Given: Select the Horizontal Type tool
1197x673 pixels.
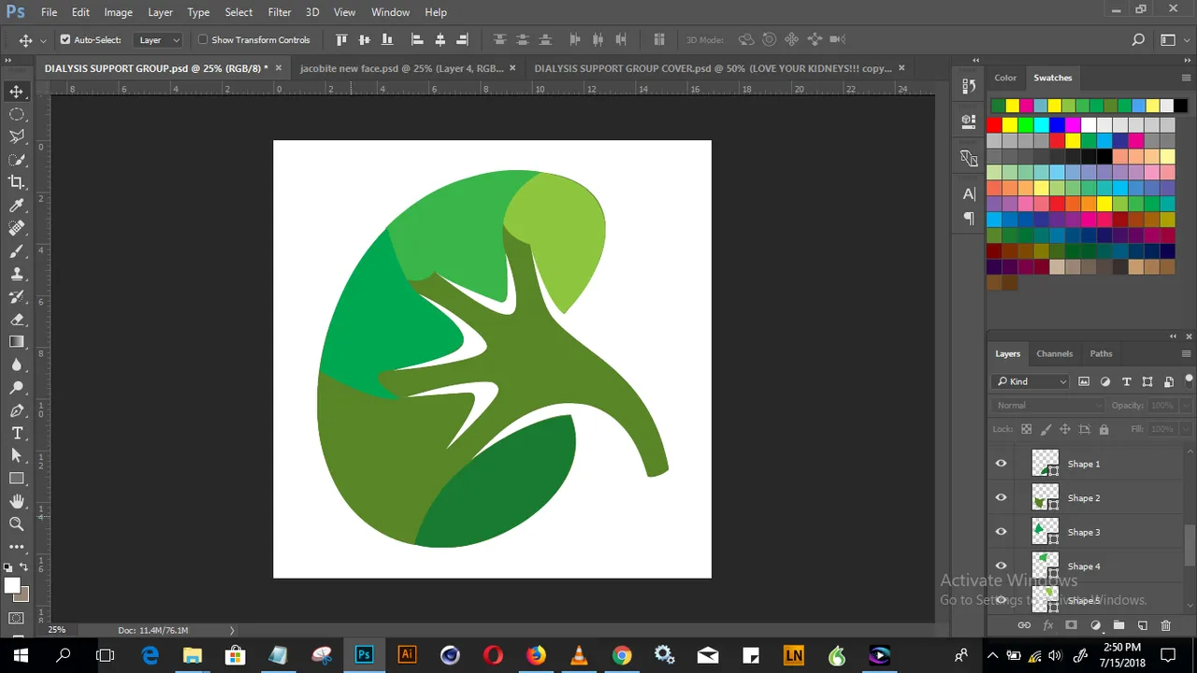Looking at the screenshot, I should (17, 434).
